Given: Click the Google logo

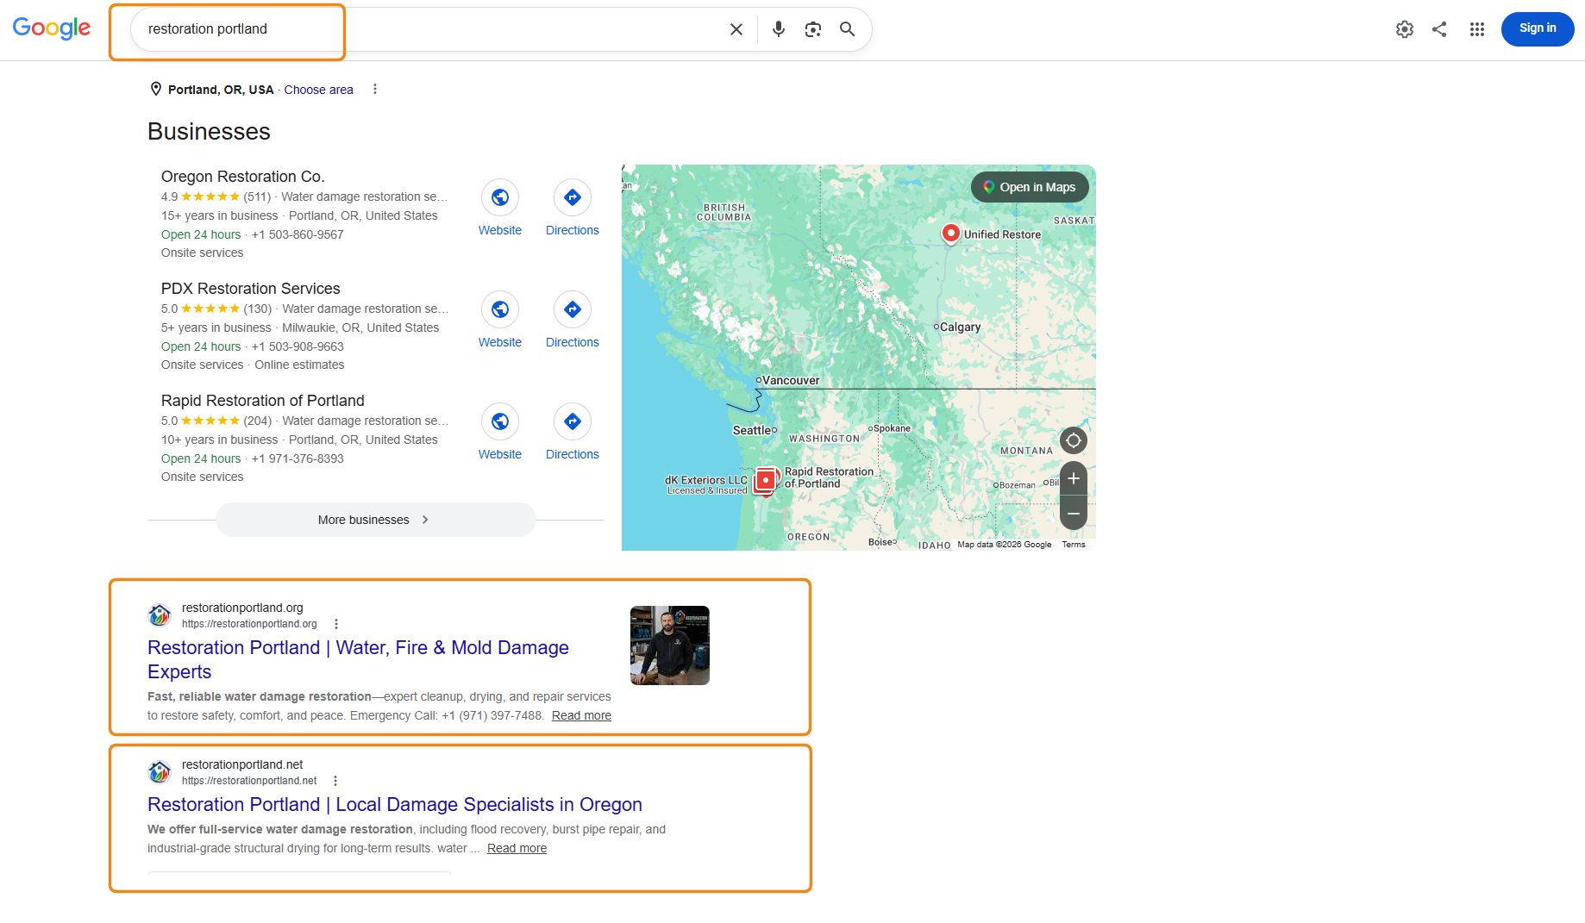Looking at the screenshot, I should [x=52, y=28].
